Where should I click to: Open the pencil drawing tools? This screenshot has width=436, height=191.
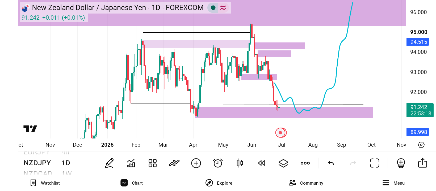[109, 163]
